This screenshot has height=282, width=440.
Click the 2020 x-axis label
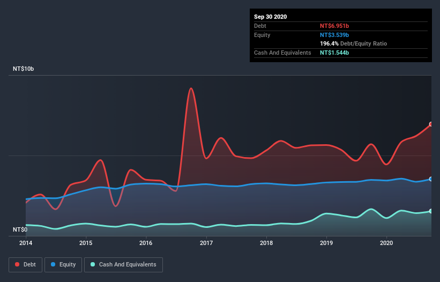click(386, 243)
